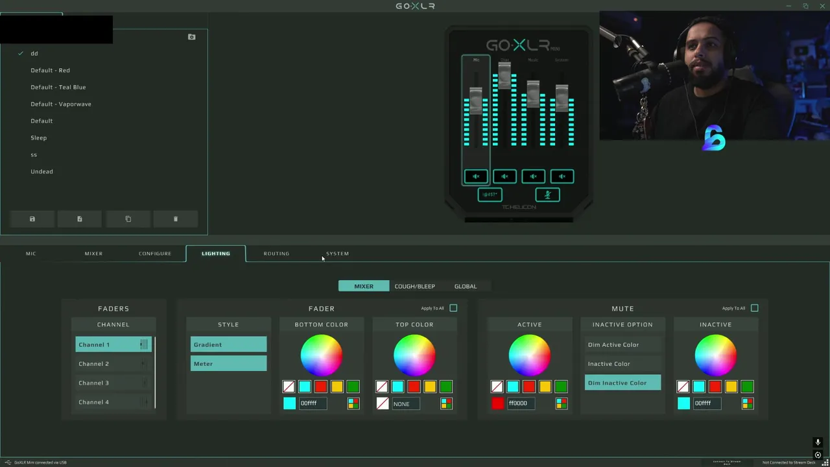Screen dimensions: 830x467
Task: Select the COUGH/BLEEP lighting sub-tab
Action: (x=415, y=286)
